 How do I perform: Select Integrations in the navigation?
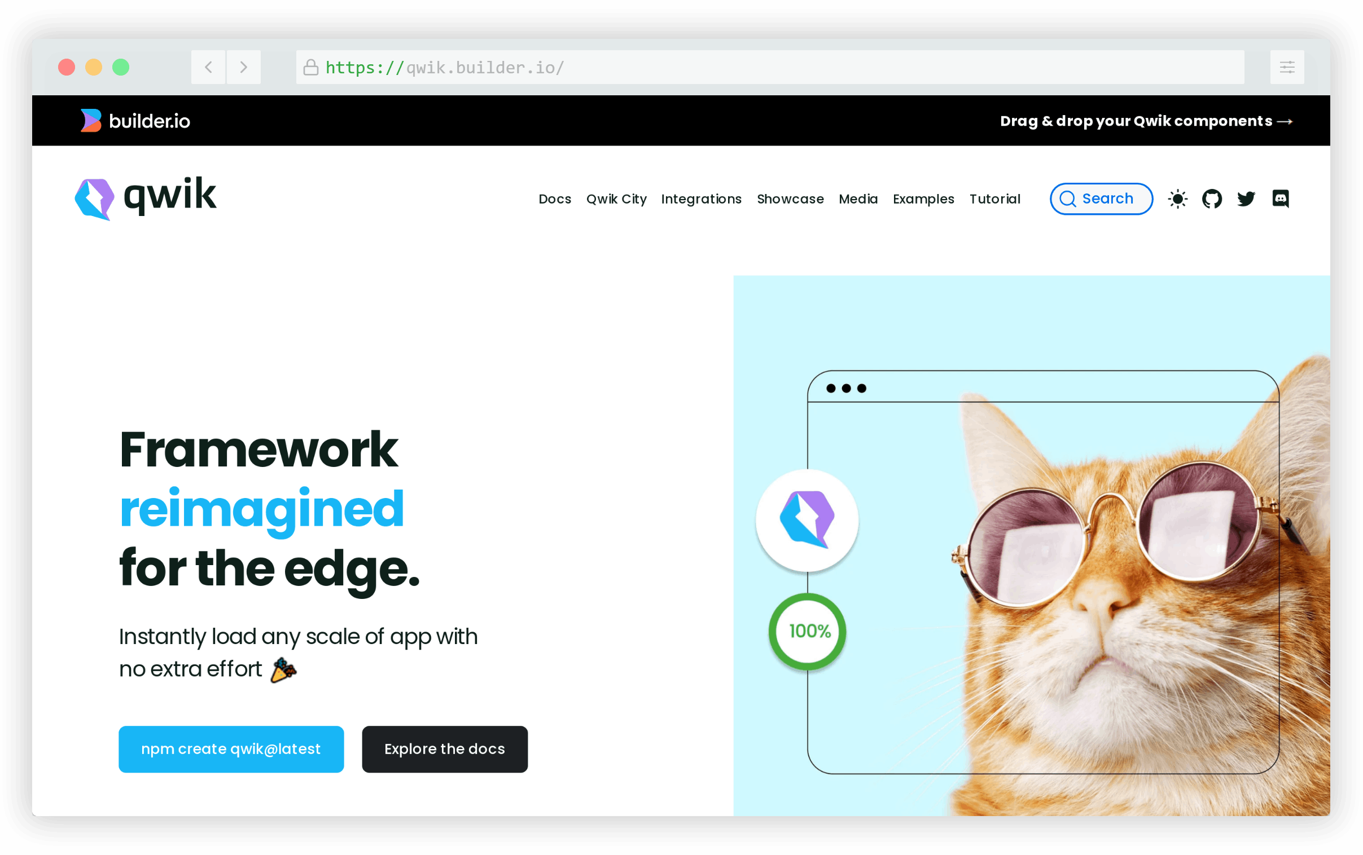[701, 199]
